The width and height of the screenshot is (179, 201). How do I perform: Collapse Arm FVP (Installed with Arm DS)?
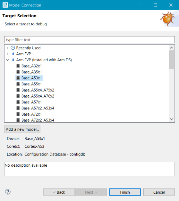(8, 60)
